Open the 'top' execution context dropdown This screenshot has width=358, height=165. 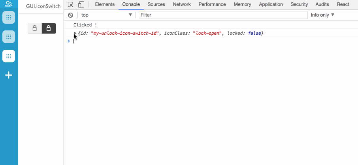tap(106, 15)
